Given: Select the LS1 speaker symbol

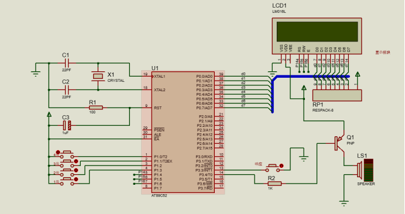Looking at the screenshot, I should click(x=359, y=170).
